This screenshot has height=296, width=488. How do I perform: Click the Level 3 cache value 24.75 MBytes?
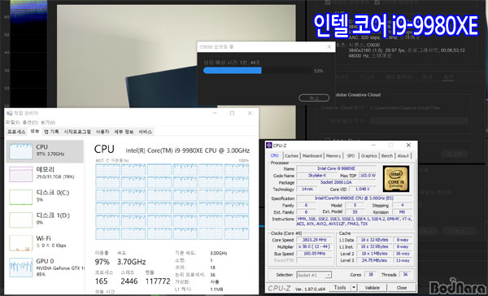point(374,260)
